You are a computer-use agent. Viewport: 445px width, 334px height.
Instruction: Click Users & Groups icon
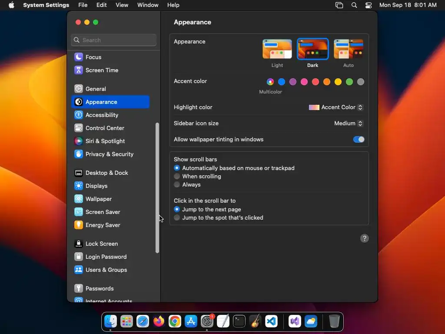pos(79,270)
